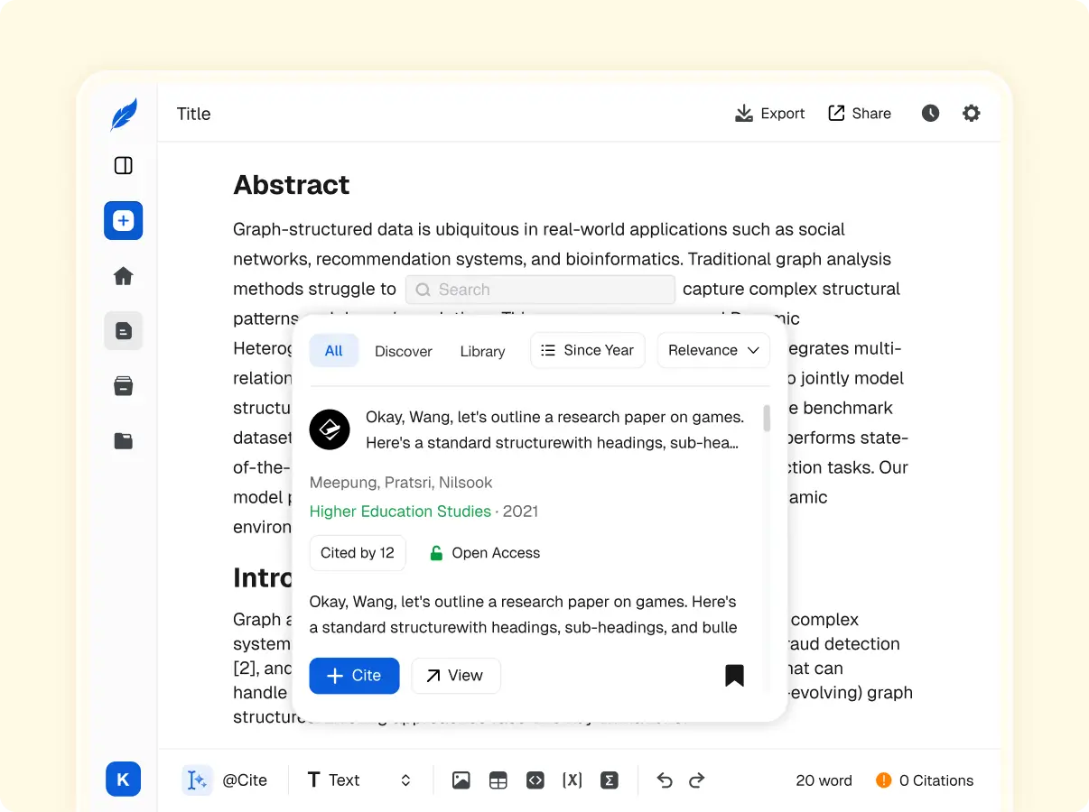Open version history clock icon
Viewport: 1089px width, 812px height.
coord(930,113)
